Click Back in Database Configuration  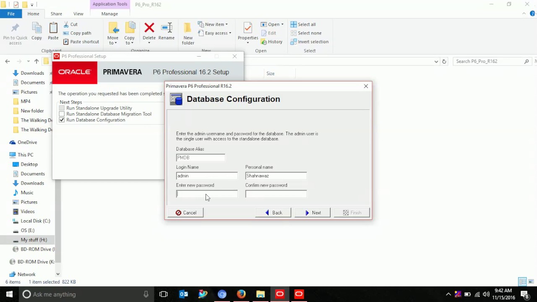[x=274, y=213]
